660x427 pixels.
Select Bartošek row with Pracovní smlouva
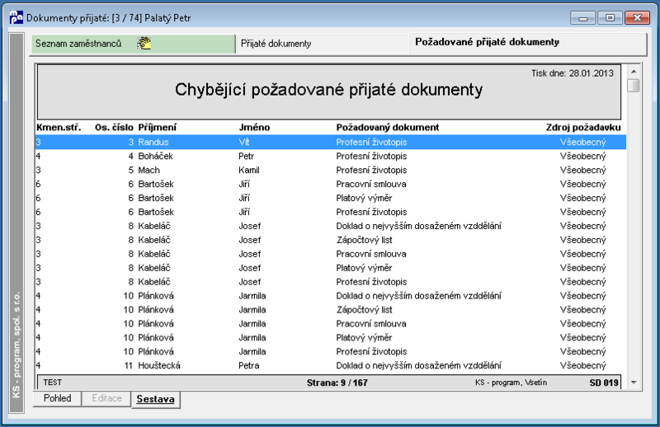pyautogui.click(x=331, y=184)
